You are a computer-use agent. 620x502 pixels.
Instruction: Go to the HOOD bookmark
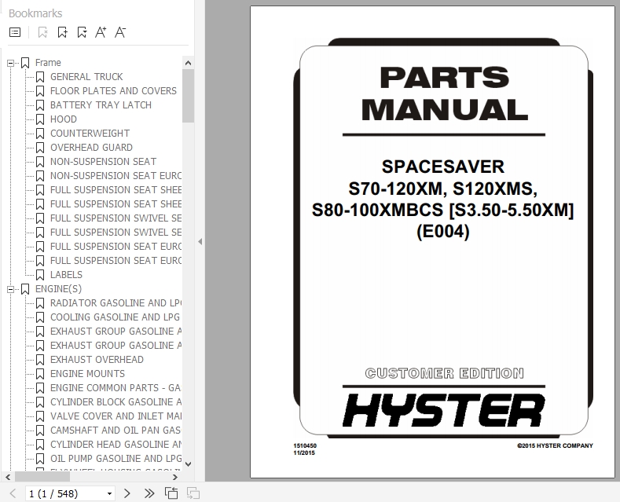pos(64,119)
